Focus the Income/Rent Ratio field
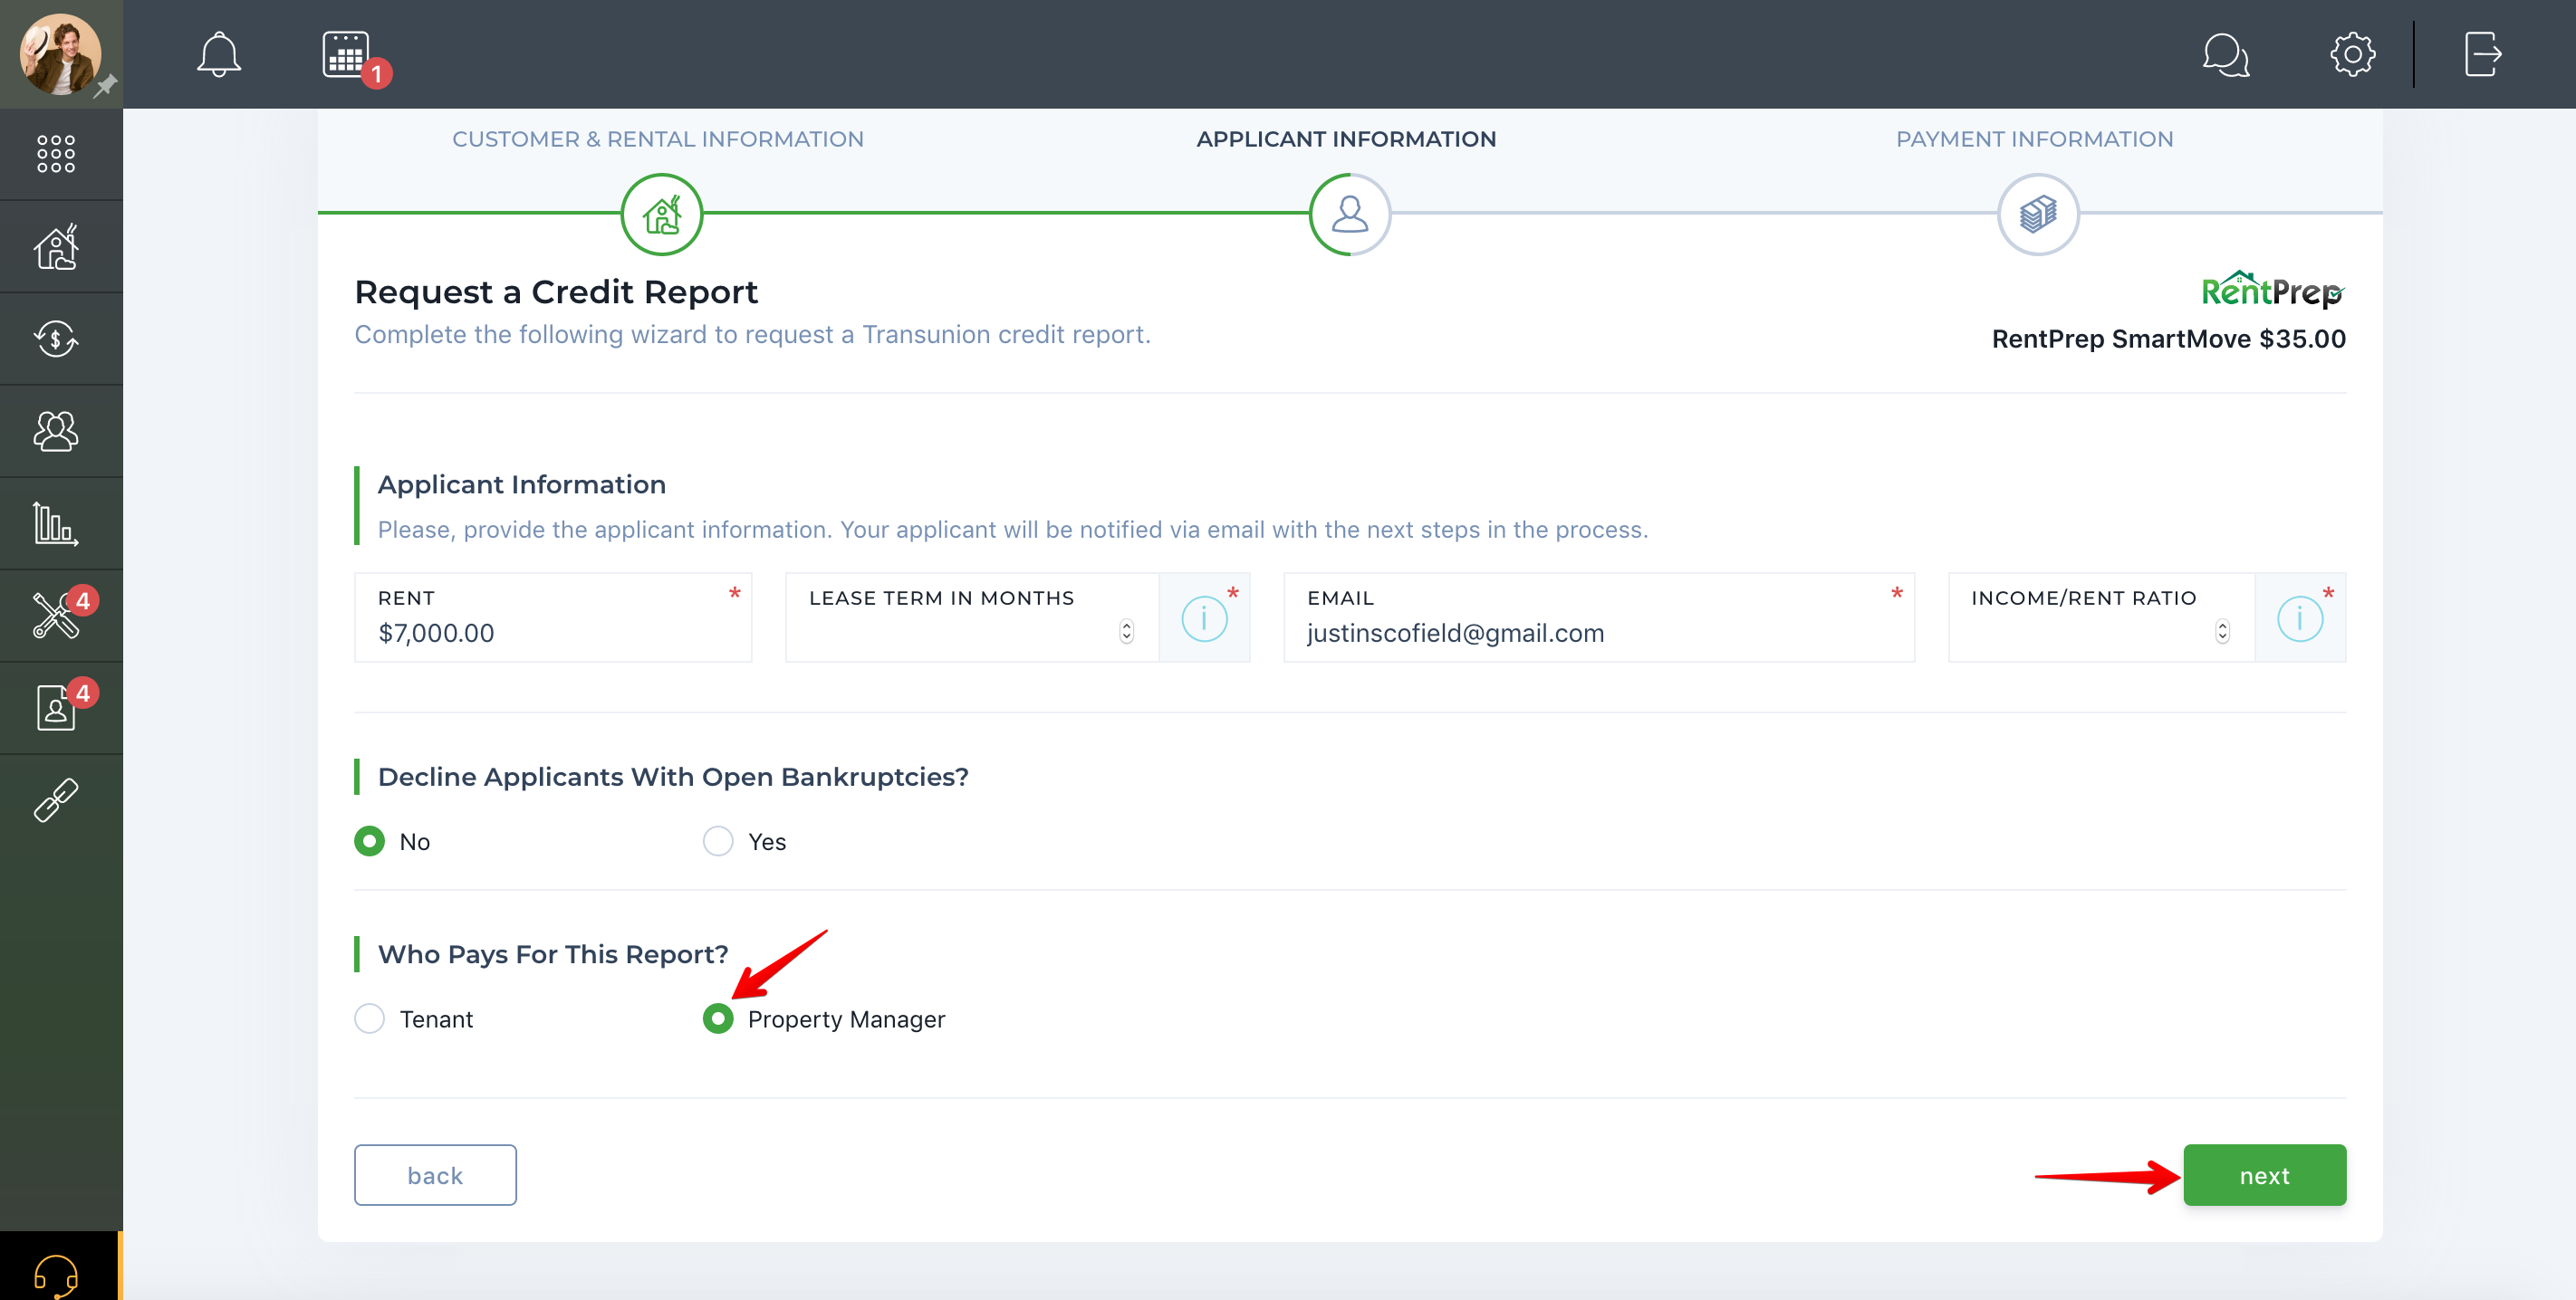 (x=2101, y=617)
